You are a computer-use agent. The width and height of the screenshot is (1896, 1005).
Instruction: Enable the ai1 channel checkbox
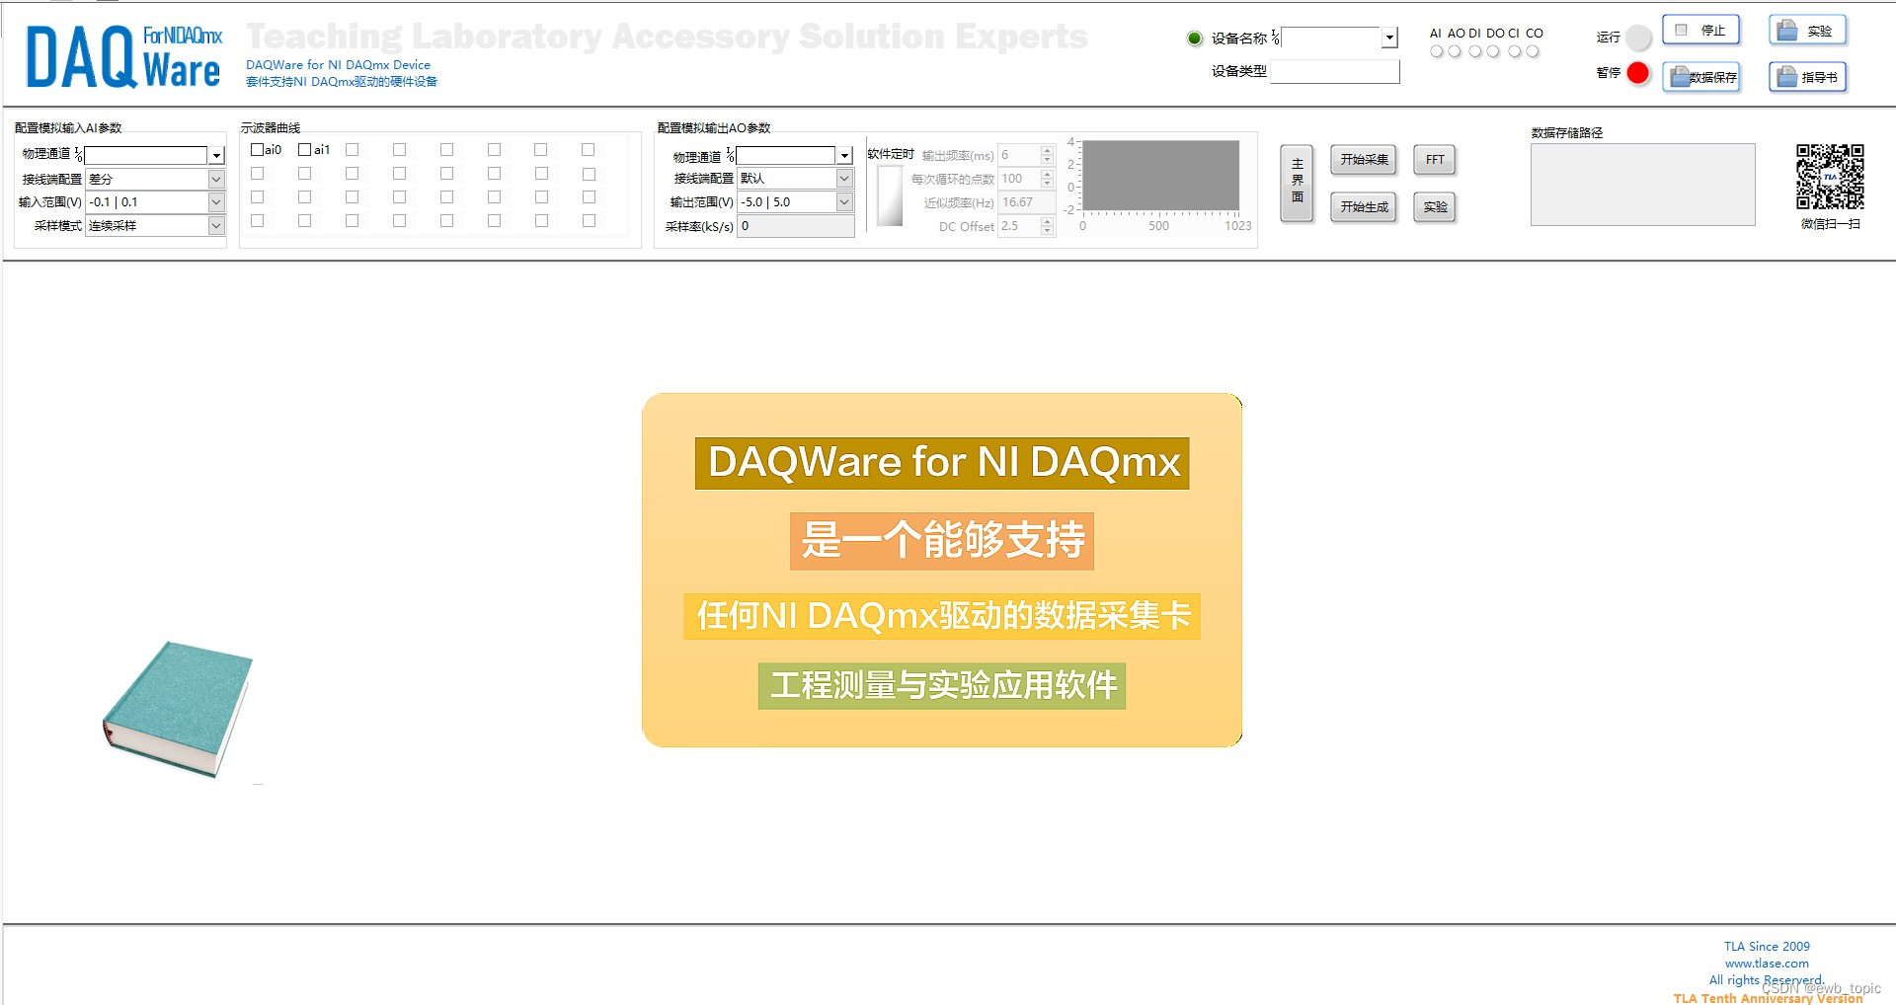coord(305,149)
